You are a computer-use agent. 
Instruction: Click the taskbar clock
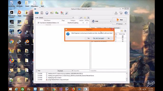click(151, 89)
